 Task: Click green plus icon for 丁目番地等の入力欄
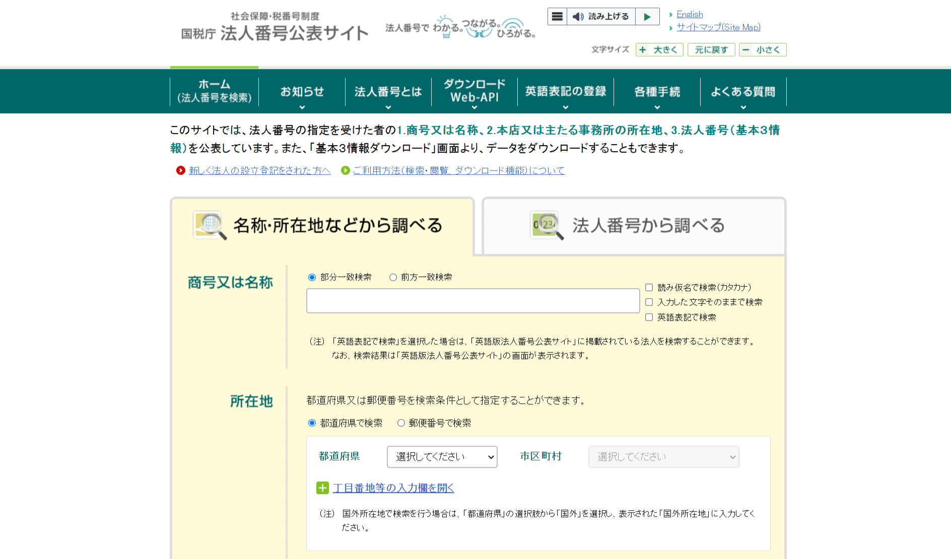(x=322, y=487)
